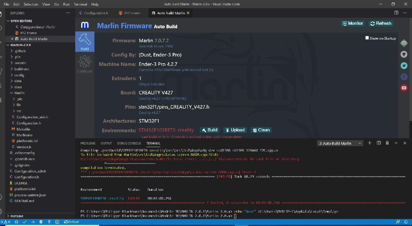The width and height of the screenshot is (412, 226).
Task: Click the Clean button
Action: 261,130
